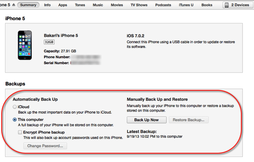Image resolution: width=254 pixels, height=162 pixels.
Task: Click the Automatically Back Up heading
Action: click(x=35, y=99)
